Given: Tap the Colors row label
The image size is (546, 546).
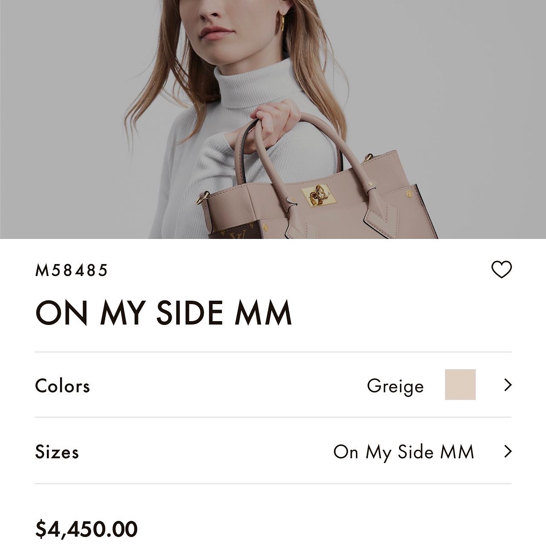Looking at the screenshot, I should [x=63, y=386].
